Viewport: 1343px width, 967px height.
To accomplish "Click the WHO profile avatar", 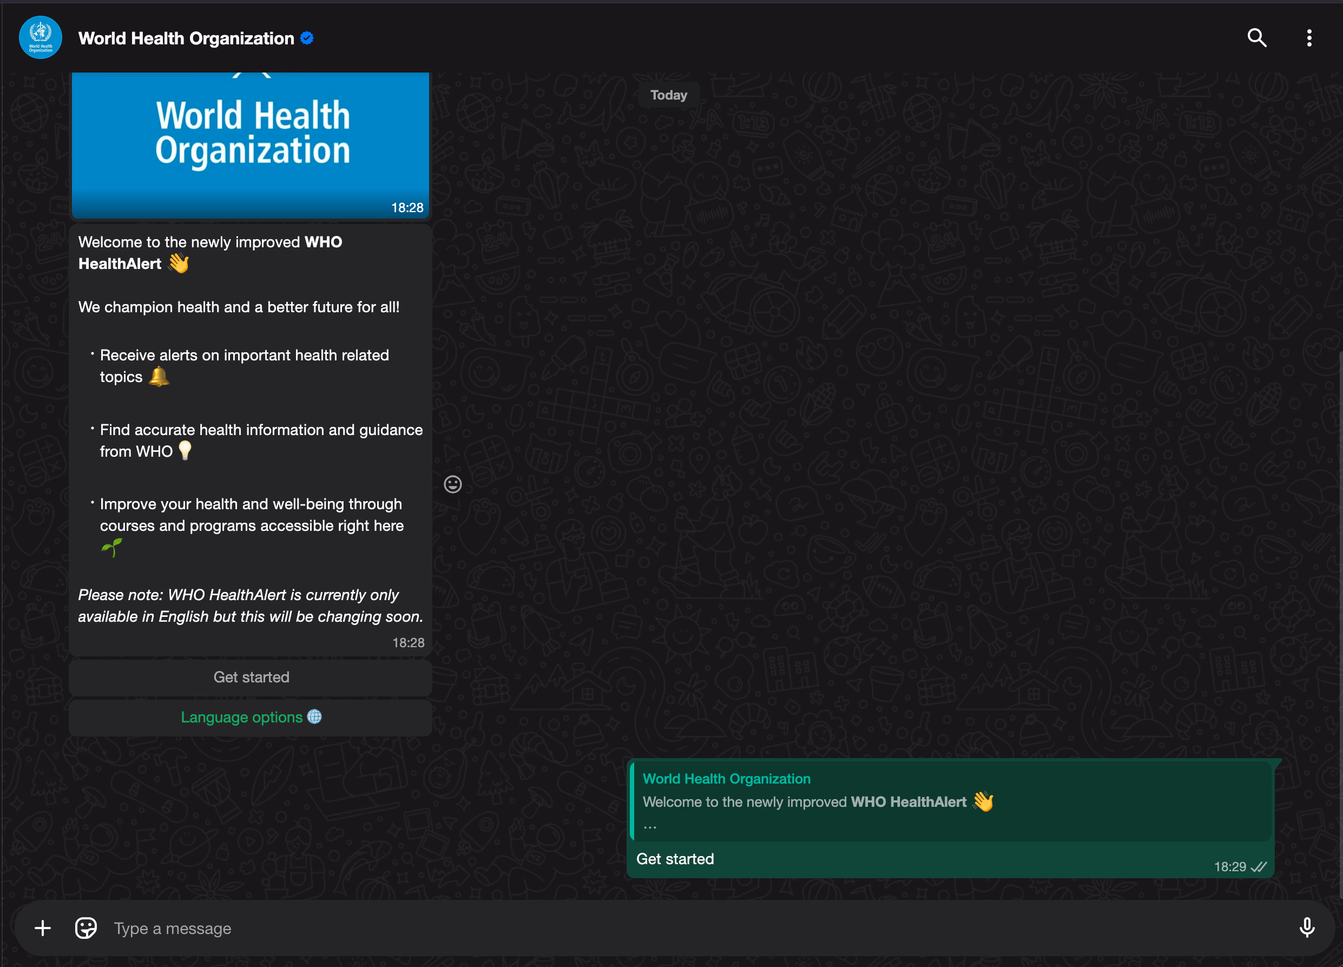I will [40, 38].
